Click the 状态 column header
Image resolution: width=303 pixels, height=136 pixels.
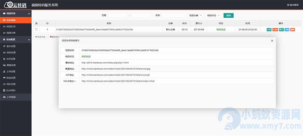221,23
